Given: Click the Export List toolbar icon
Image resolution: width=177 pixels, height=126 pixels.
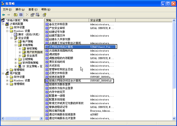Looking at the screenshot, I should click(38, 15).
